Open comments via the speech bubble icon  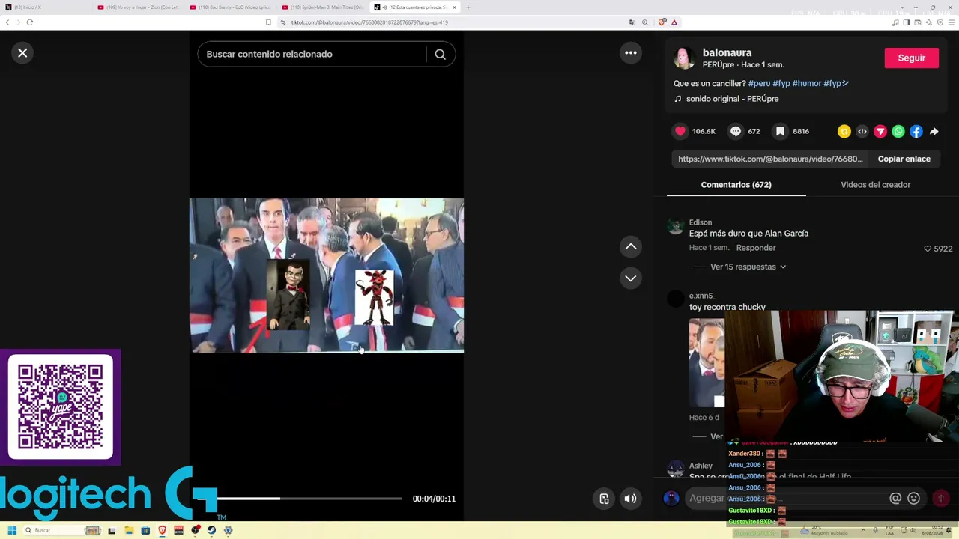tap(736, 131)
